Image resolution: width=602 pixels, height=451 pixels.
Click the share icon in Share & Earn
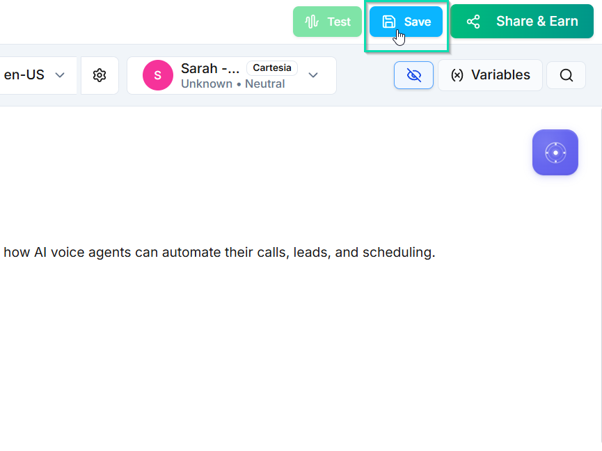point(473,22)
